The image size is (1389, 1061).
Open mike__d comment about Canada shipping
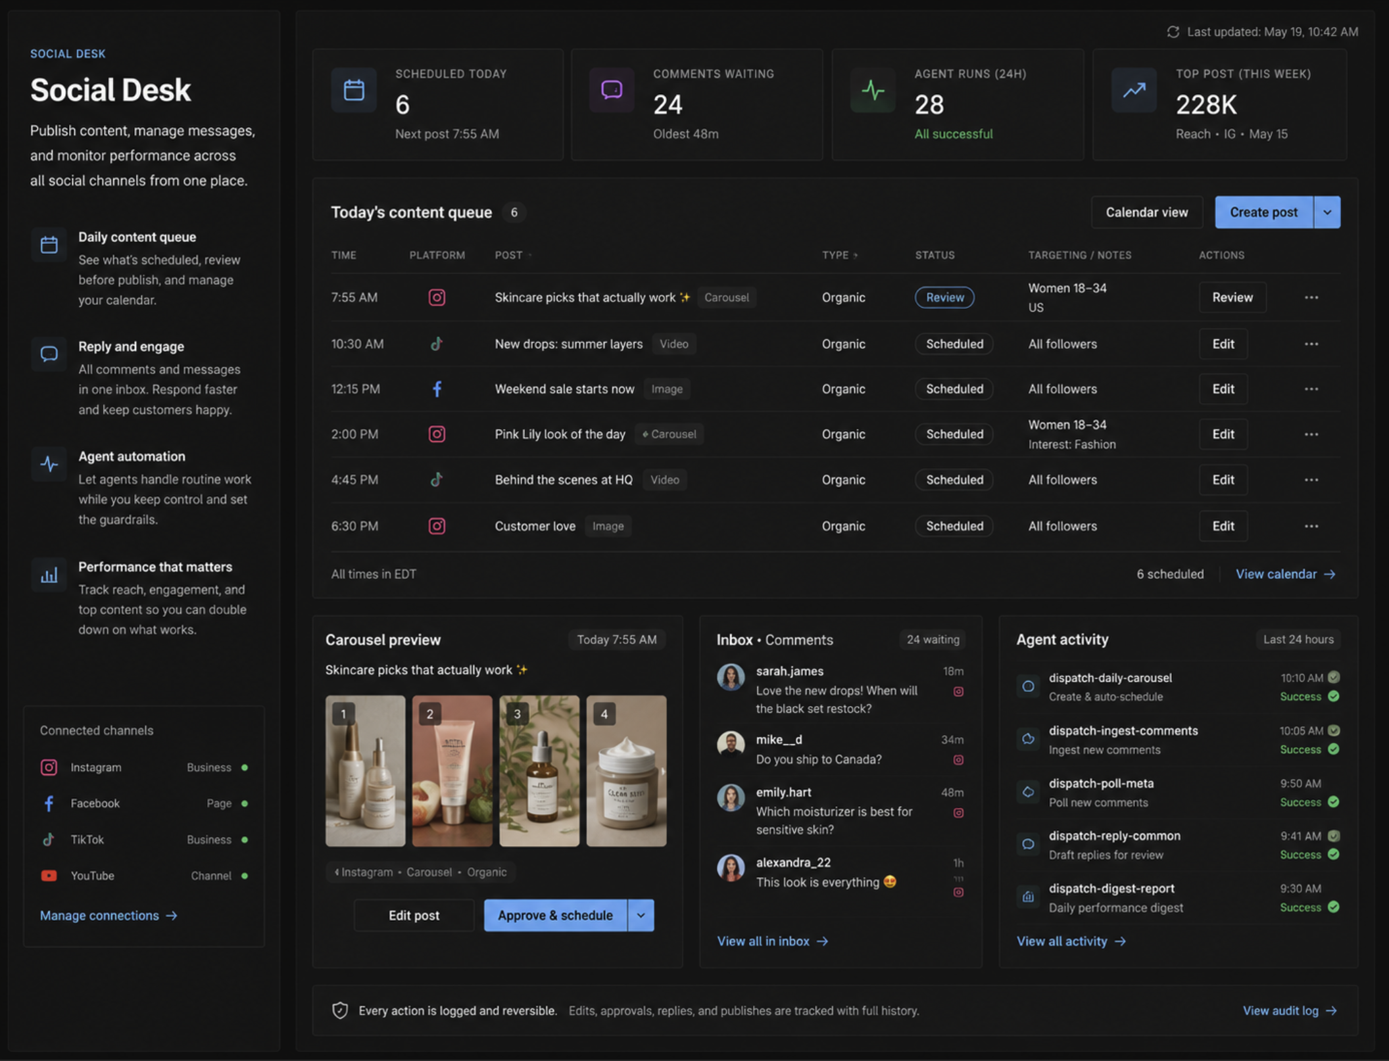pyautogui.click(x=840, y=749)
